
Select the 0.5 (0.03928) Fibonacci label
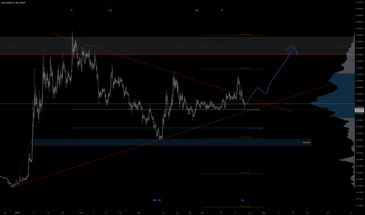click(253, 110)
